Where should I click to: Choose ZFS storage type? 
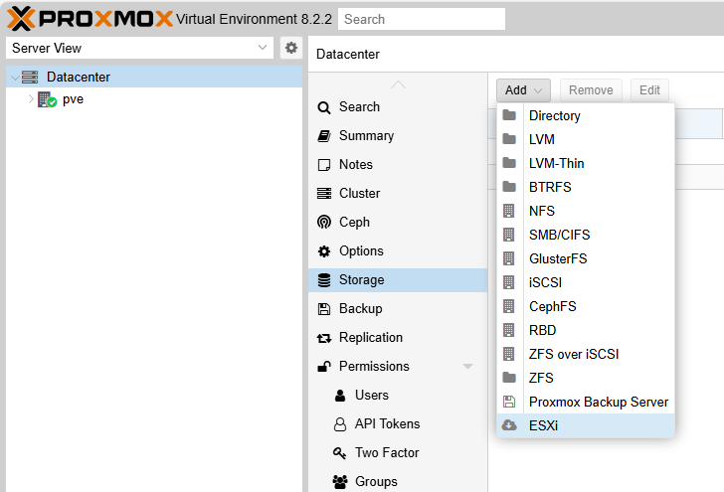click(586, 378)
